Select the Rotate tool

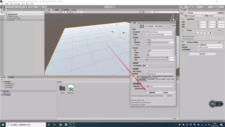[10, 7]
